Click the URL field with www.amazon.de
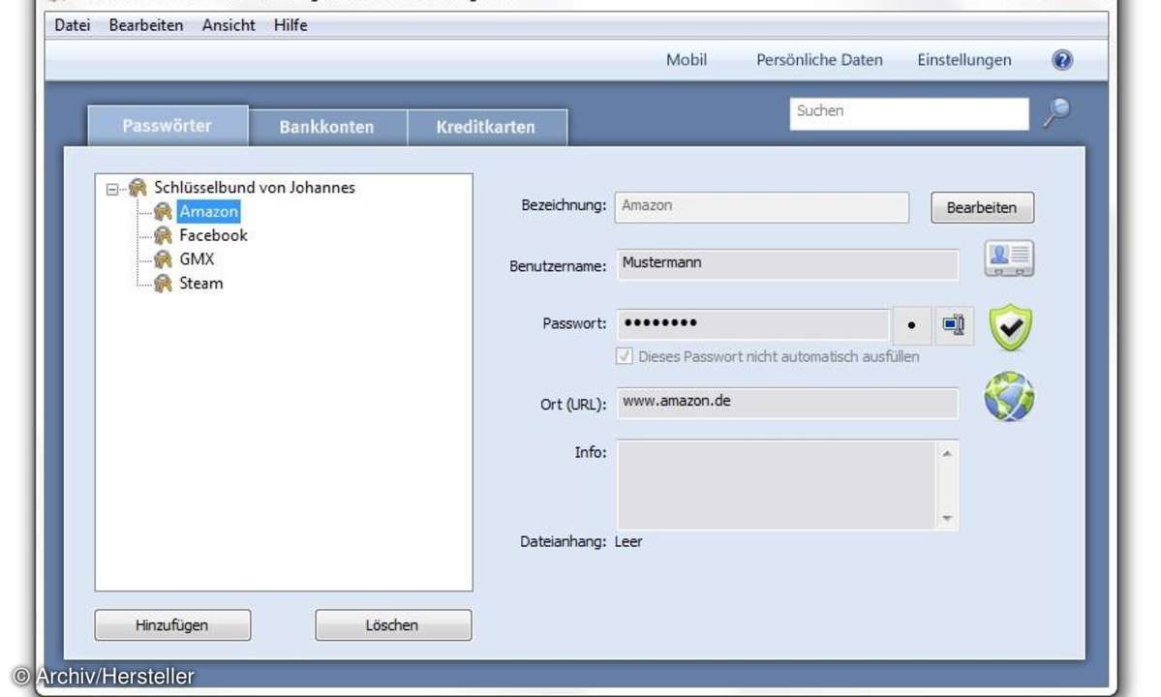This screenshot has width=1161, height=697. click(x=787, y=403)
